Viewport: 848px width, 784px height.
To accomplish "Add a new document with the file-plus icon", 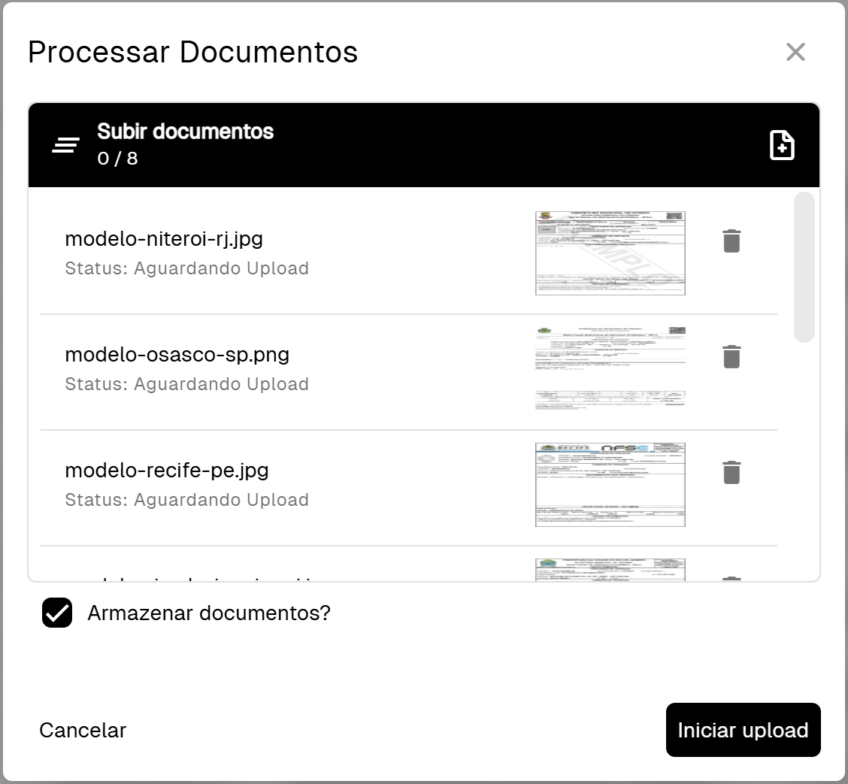I will (782, 145).
